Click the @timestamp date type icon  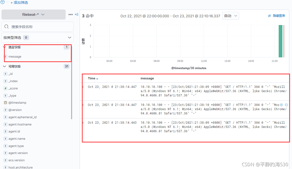(6, 103)
